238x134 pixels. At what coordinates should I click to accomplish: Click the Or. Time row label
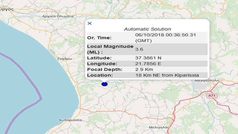pos(100,38)
